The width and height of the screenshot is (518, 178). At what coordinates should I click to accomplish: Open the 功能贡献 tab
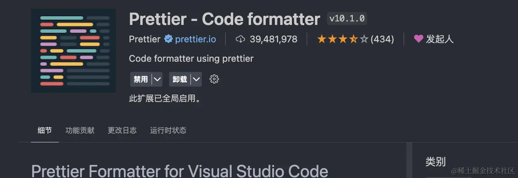(x=80, y=130)
